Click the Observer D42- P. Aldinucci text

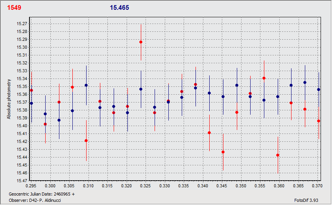click(34, 200)
